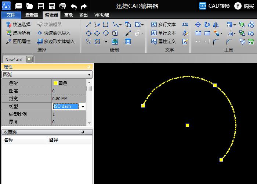Open the 线型 ISO dash dropdown
This screenshot has width=257, height=184.
(x=83, y=107)
